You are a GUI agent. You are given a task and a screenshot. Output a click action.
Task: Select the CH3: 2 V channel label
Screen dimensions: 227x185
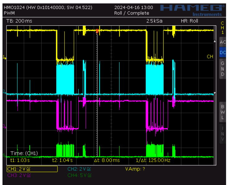pos(19,175)
